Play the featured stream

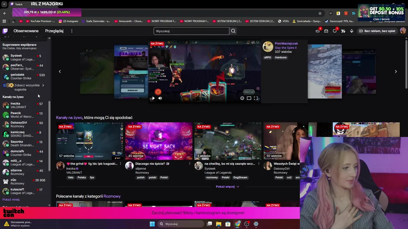click(x=153, y=98)
